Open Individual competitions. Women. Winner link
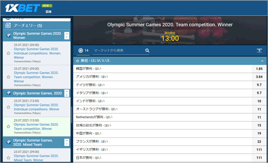This screenshot has width=268, height=163. pyautogui.click(x=38, y=53)
